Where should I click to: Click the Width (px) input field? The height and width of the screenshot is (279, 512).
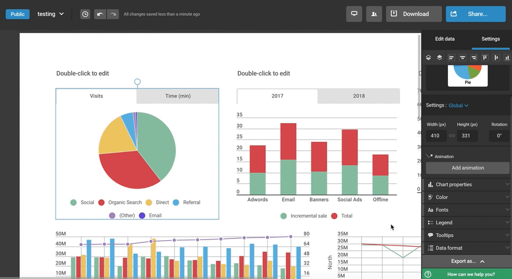point(436,136)
